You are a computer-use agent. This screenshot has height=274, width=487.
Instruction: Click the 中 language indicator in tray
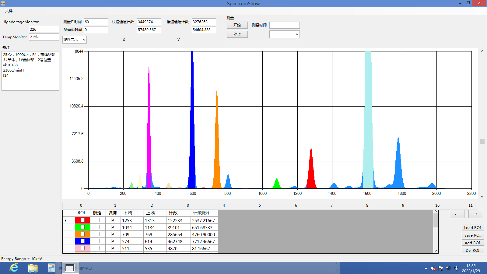[456, 268]
